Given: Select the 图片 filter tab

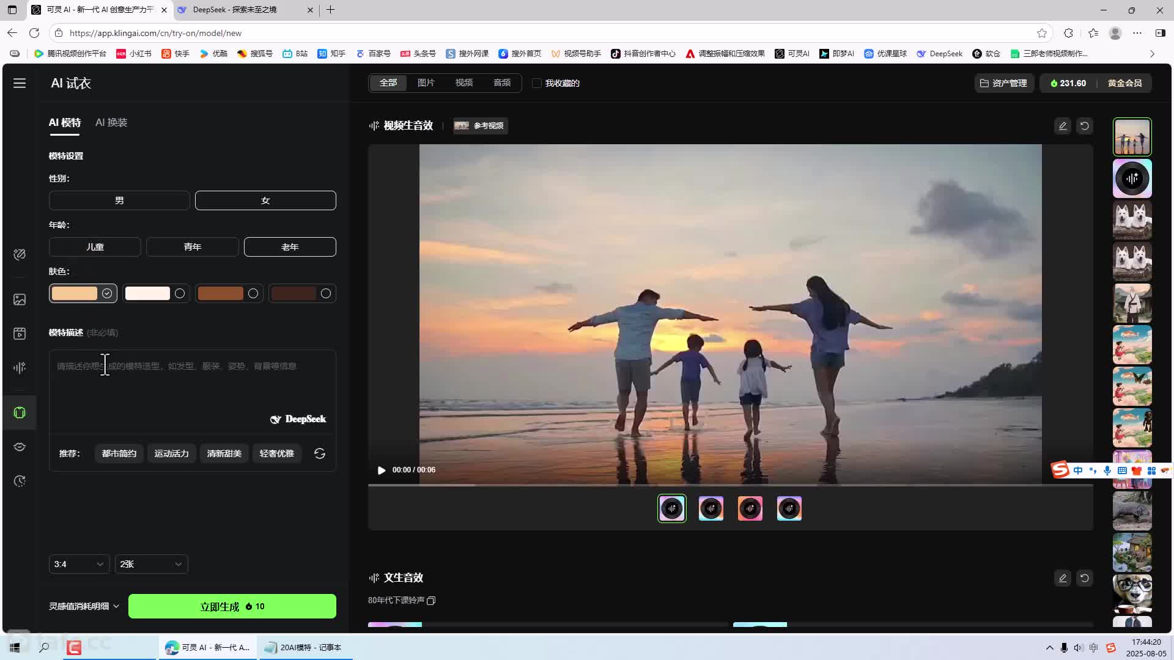Looking at the screenshot, I should [426, 83].
